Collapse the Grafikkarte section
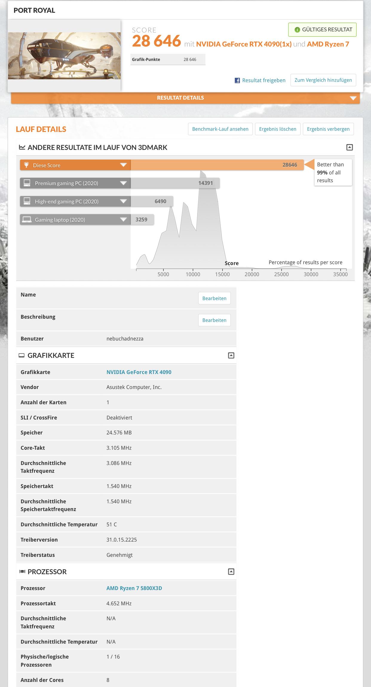 click(231, 355)
